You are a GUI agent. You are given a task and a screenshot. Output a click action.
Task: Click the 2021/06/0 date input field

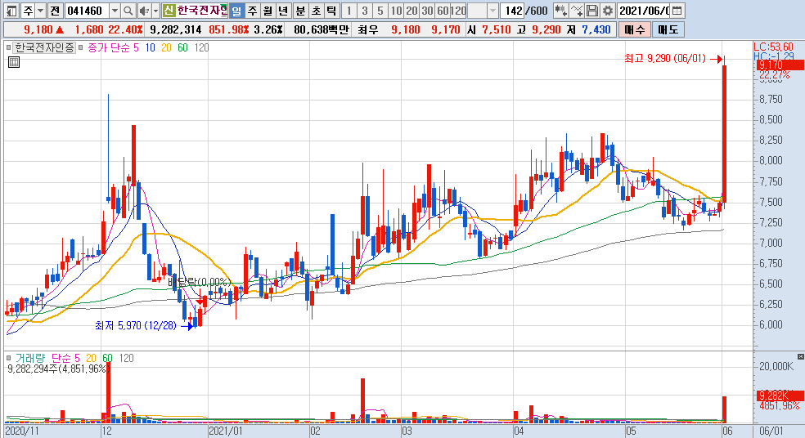(644, 11)
